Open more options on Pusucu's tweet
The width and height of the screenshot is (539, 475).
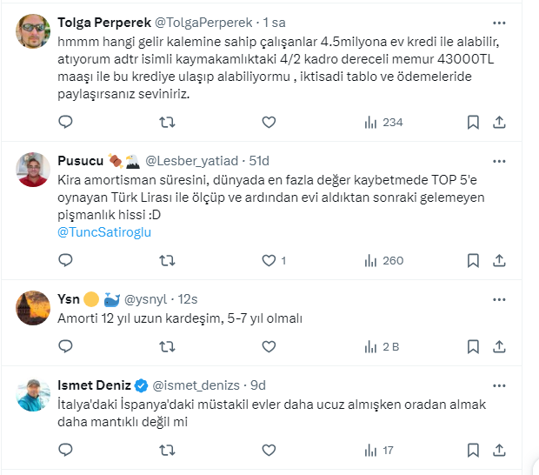click(x=499, y=160)
